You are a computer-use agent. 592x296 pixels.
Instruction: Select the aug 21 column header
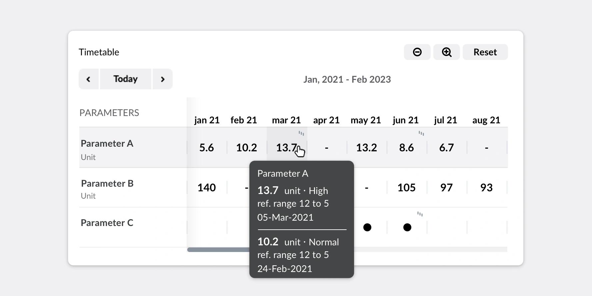pyautogui.click(x=486, y=120)
